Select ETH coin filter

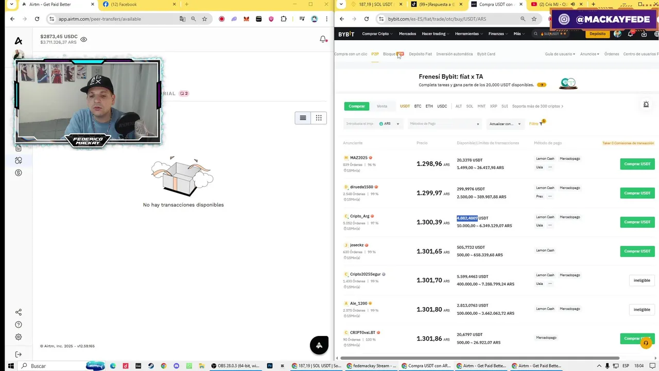pos(429,106)
